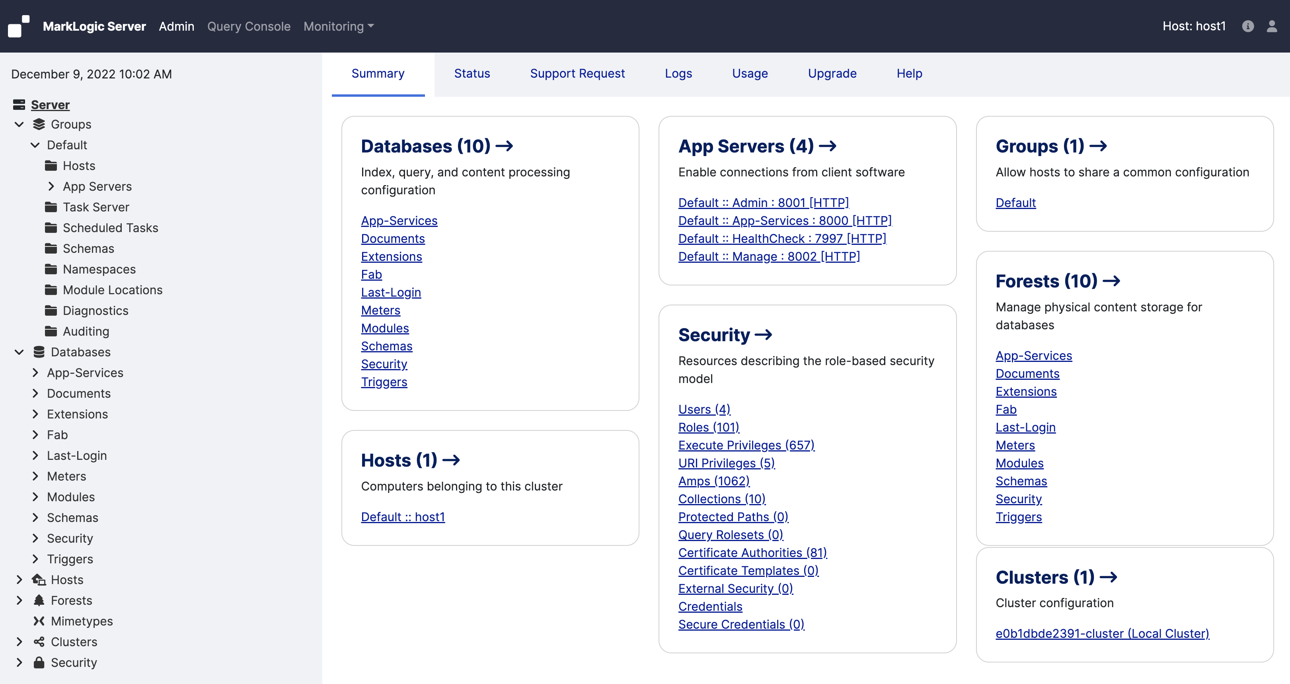Expand the App-Services database node
This screenshot has width=1290, height=684.
[x=35, y=372]
